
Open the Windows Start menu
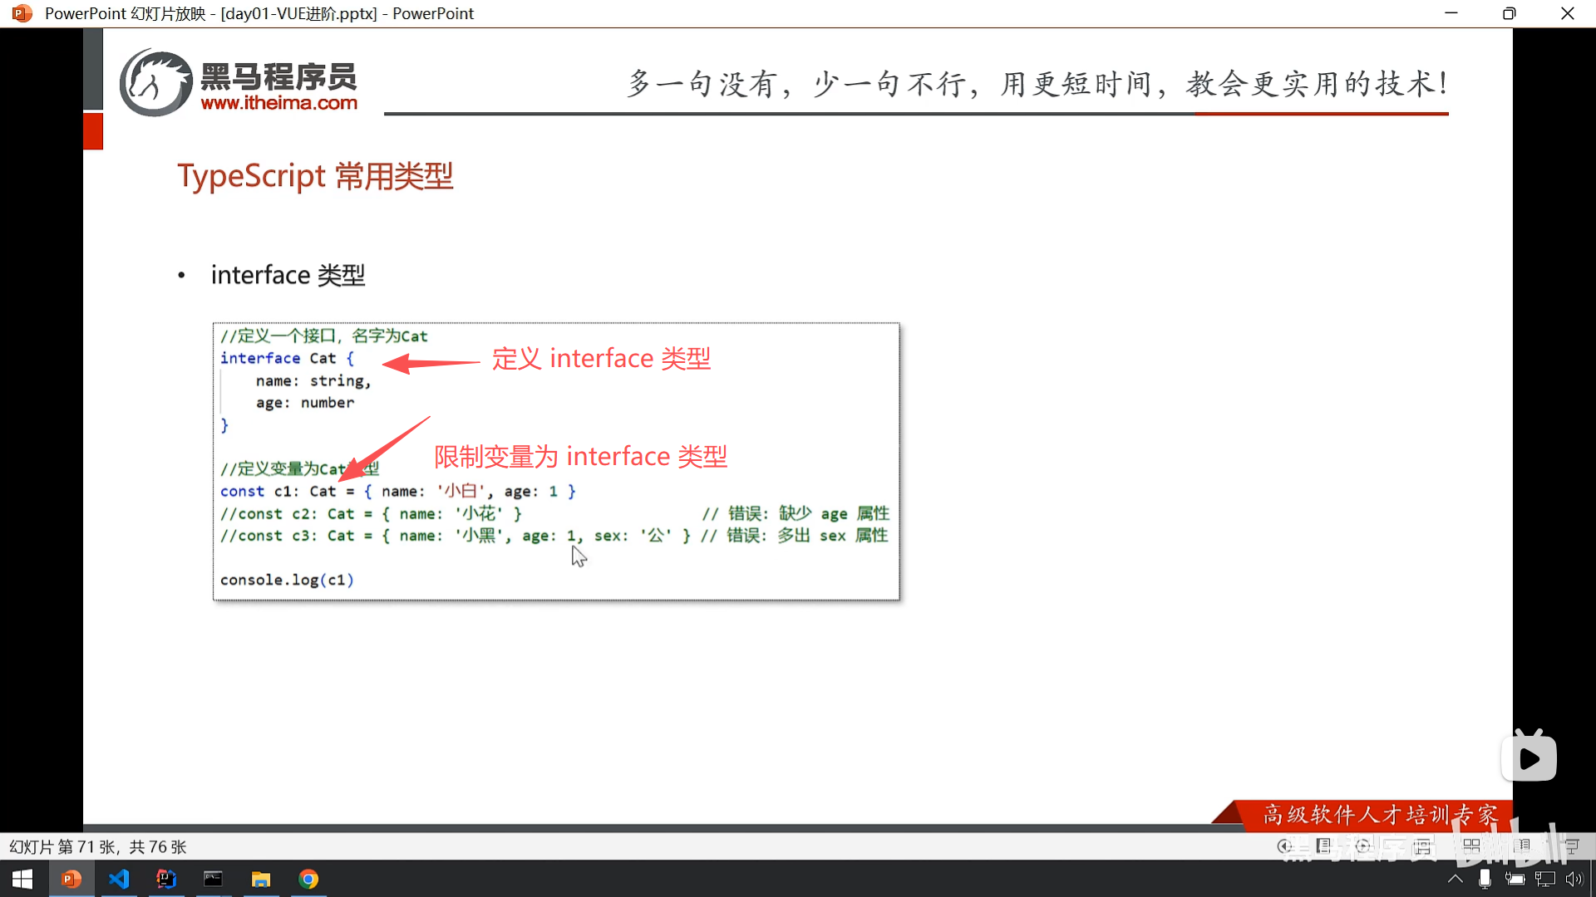22,879
